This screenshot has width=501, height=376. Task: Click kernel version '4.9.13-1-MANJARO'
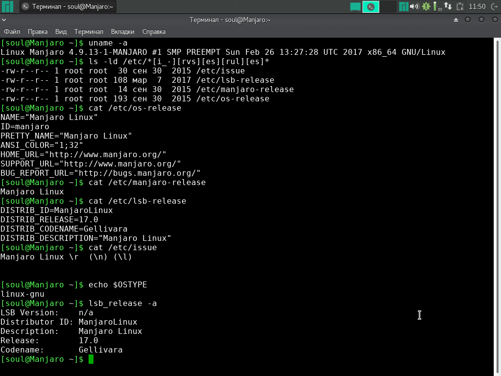[x=108, y=52]
